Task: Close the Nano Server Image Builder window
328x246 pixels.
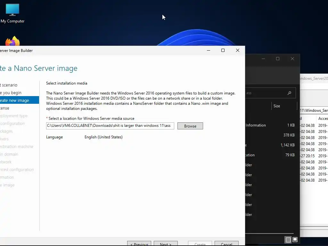Action: click(238, 50)
